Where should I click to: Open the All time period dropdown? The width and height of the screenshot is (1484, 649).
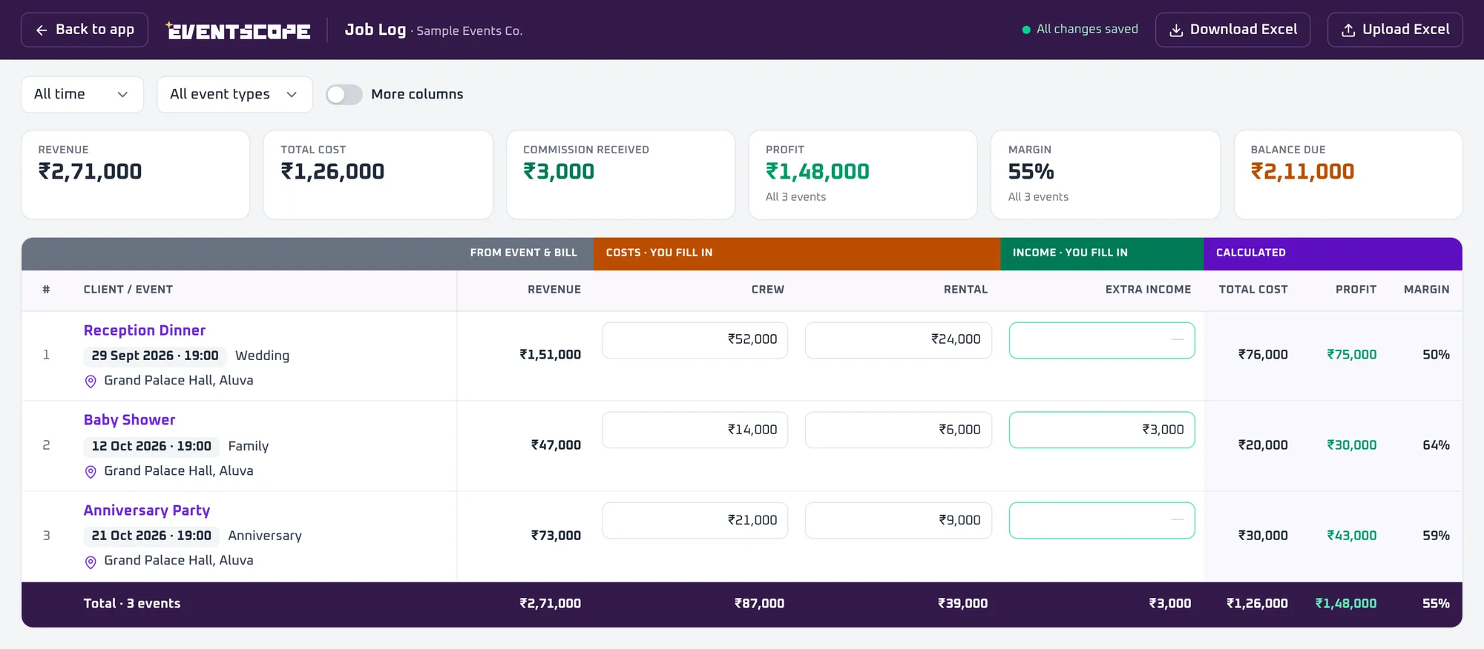point(82,94)
